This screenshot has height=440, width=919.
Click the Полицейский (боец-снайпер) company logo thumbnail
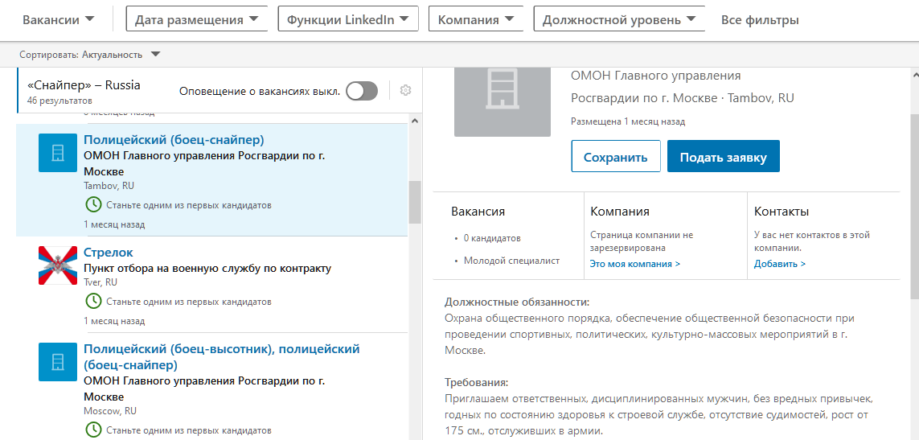[x=58, y=153]
